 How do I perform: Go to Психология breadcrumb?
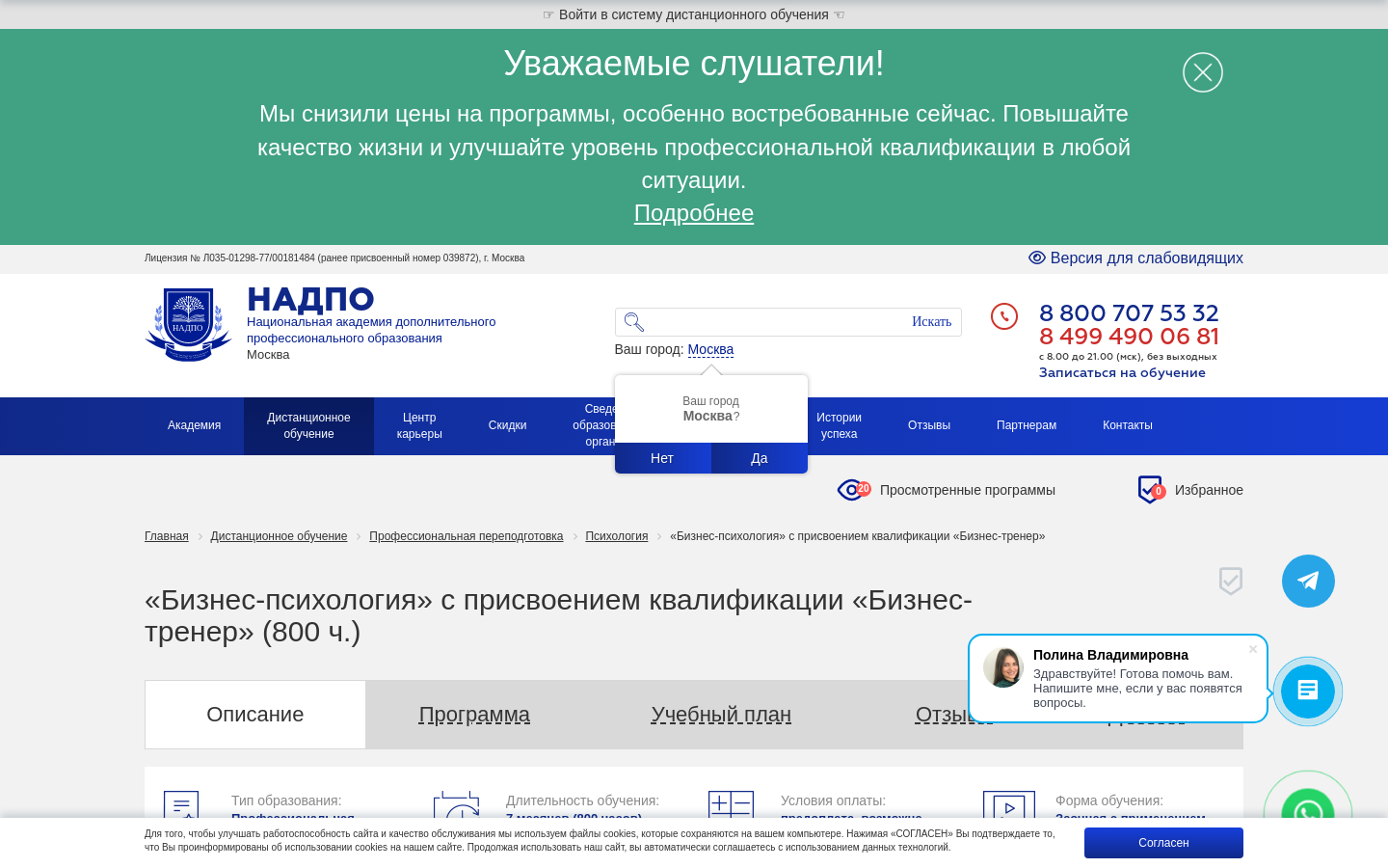[x=617, y=536]
